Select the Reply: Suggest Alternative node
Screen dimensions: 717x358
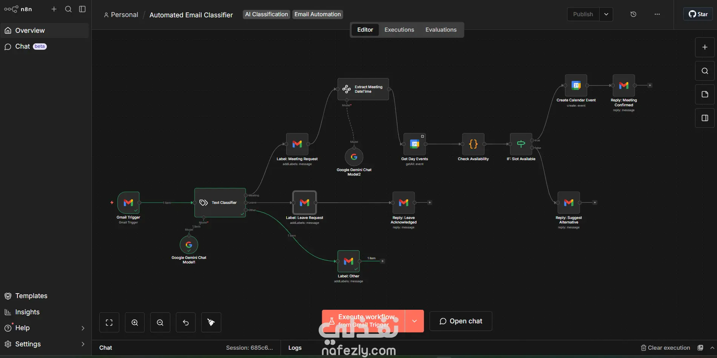(x=569, y=203)
